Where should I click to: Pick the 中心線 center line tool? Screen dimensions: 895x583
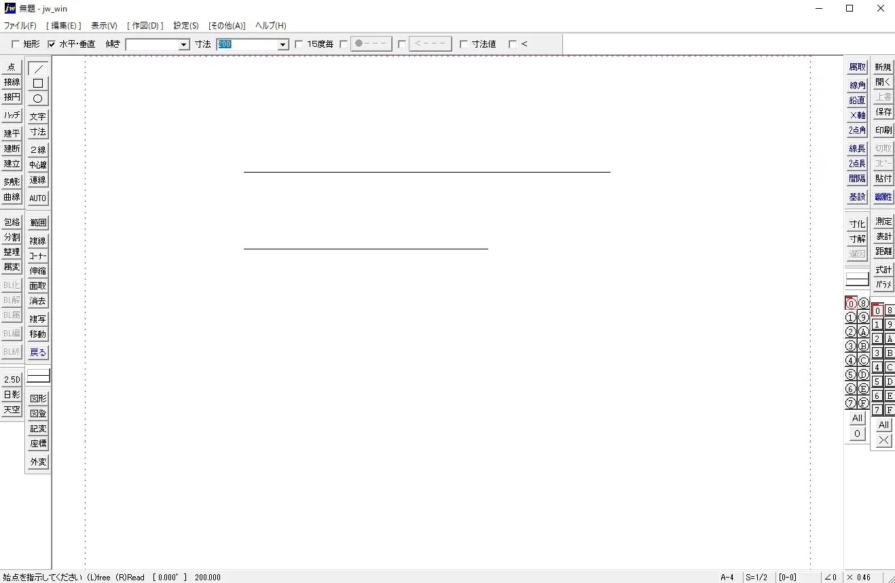pos(38,165)
